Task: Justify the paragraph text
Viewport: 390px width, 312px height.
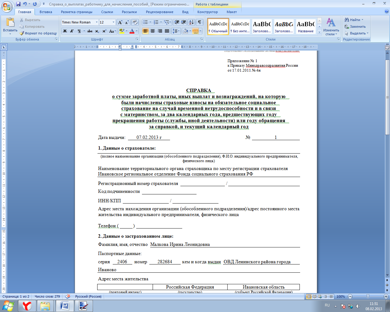Action: 167,31
